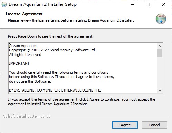Click the disabled maximize button
Screen dimensions: 172x133
point(148,4)
